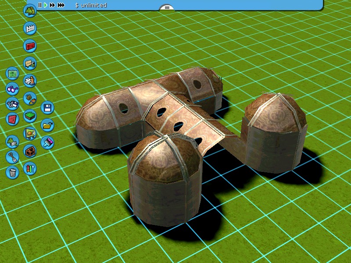The image size is (351, 263).
Task: Select the red flat panel icon
Action: click(x=13, y=119)
